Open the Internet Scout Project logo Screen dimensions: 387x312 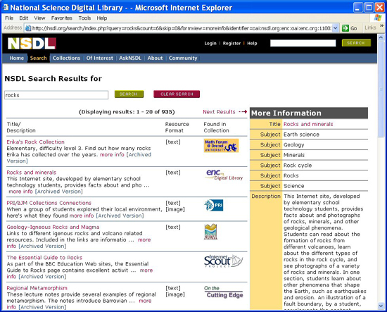pos(223,261)
